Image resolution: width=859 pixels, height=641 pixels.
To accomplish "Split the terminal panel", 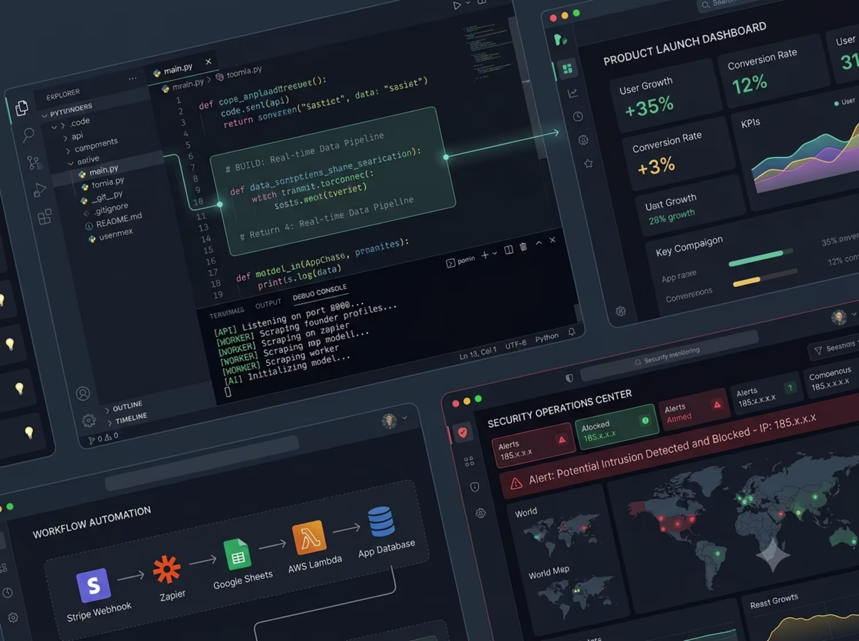I will [x=509, y=250].
